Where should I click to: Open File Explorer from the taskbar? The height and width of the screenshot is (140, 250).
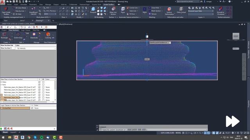(10, 137)
